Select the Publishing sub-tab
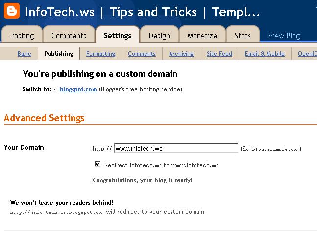Viewport: 317px width, 238px height. point(59,54)
